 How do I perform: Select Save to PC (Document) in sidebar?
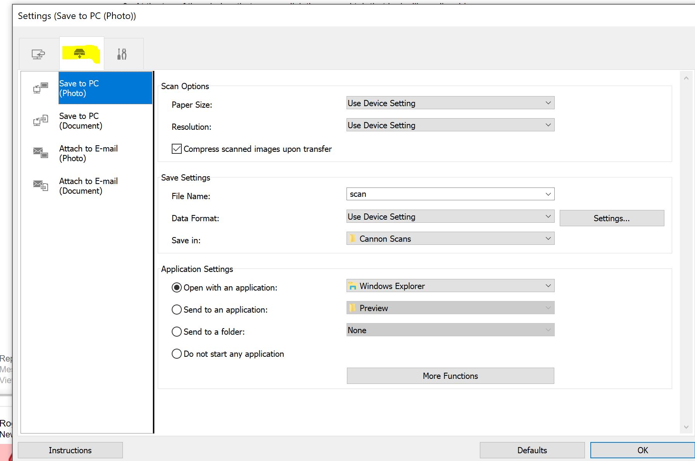pyautogui.click(x=81, y=121)
